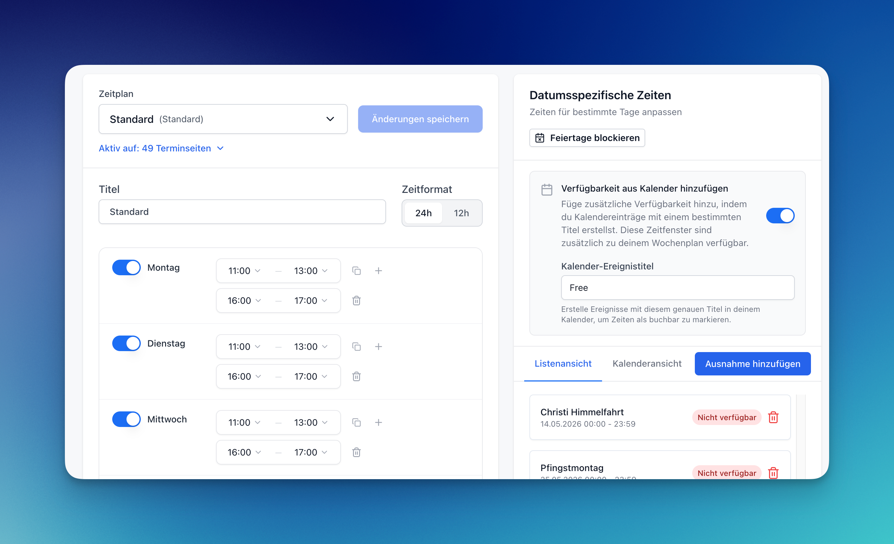894x544 pixels.
Task: Copy Montag's 11:00–13:00 time slot
Action: 356,271
